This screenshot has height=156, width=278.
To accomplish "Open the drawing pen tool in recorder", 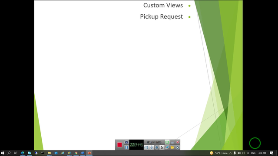I will point(167,147).
